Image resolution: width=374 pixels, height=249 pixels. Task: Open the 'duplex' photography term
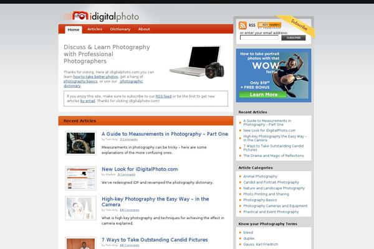249,238
